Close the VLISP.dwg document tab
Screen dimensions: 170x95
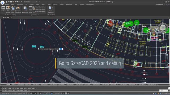[x=11, y=17]
